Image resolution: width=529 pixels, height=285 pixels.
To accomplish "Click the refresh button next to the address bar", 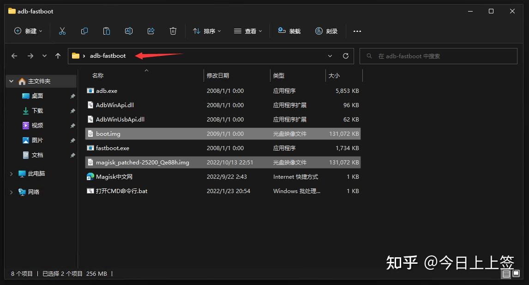I will [x=345, y=55].
